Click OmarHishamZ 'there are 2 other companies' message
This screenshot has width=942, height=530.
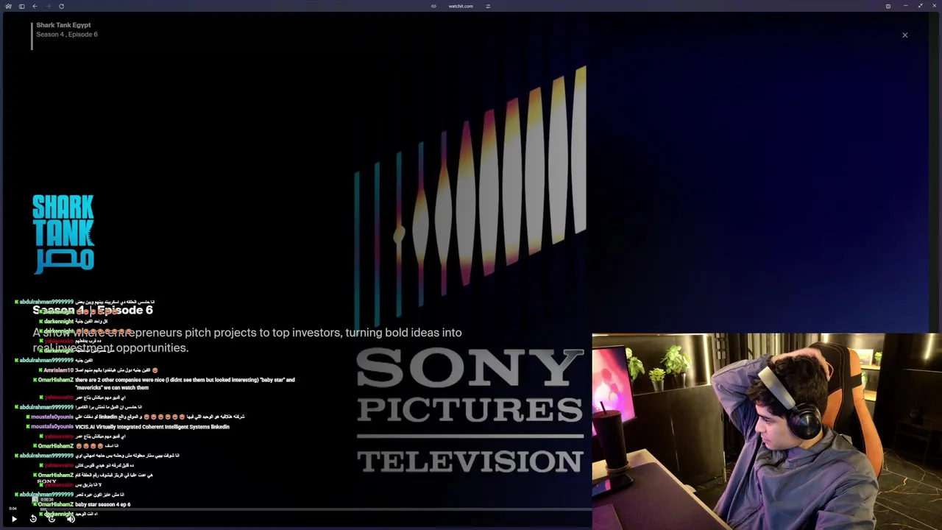click(x=164, y=384)
